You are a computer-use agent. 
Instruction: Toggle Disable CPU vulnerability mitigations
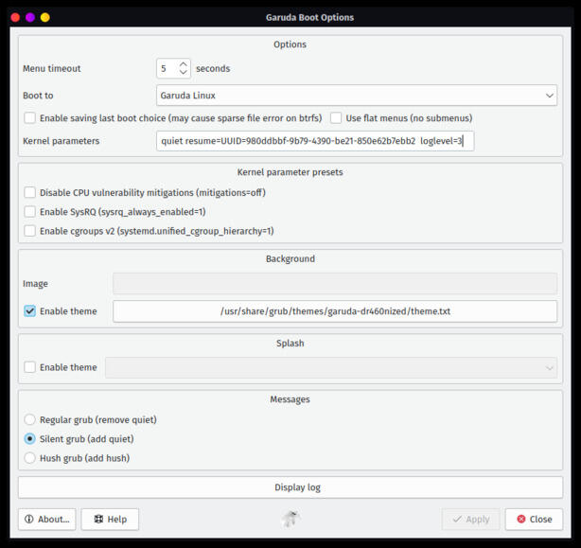[x=29, y=193]
